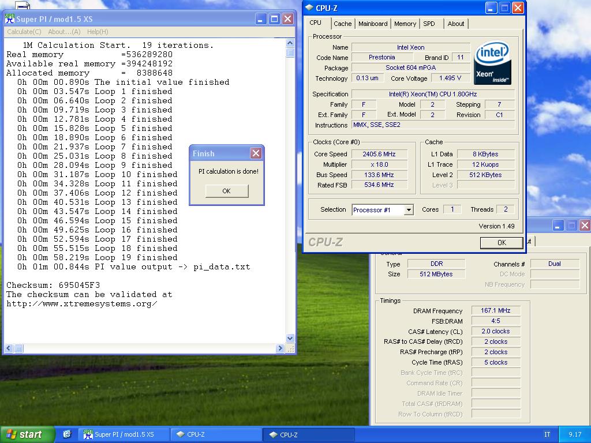Viewport: 591px width, 443px height.
Task: Click the http://www.xtremesystems.org/ text line
Action: [82, 303]
